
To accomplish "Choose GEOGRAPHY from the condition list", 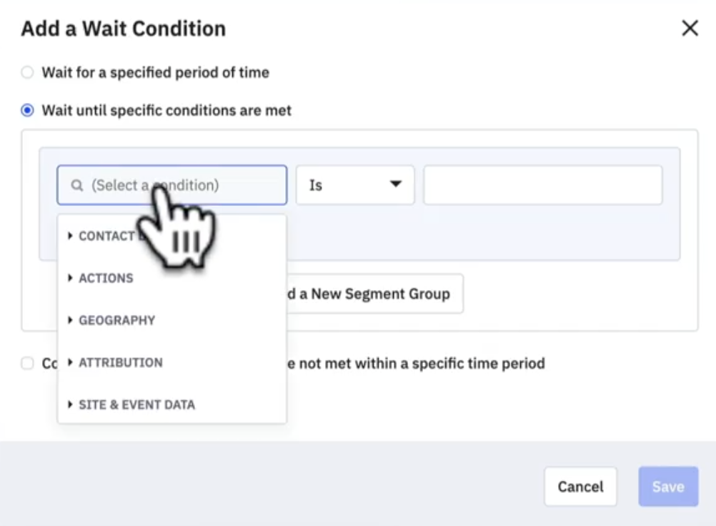I will click(x=117, y=320).
